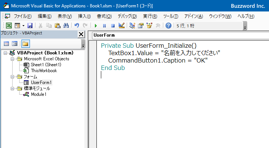Image resolution: width=269 pixels, height=148 pixels.
Task: Select Module1 in project tree
Action: pyautogui.click(x=38, y=94)
